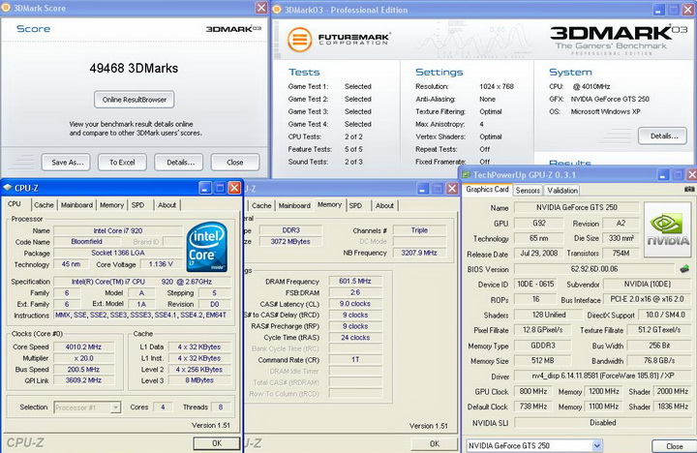Click the Memory Size 512 MB value
697x453 pixels.
click(x=543, y=360)
